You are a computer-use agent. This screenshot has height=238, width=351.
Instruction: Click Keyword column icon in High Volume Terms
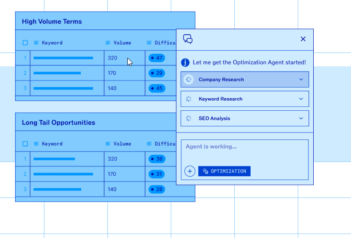(36, 43)
